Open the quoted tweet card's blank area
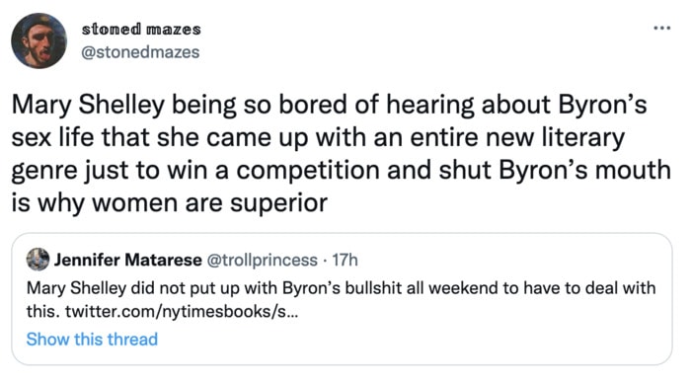This screenshot has width=691, height=382. click(x=440, y=340)
